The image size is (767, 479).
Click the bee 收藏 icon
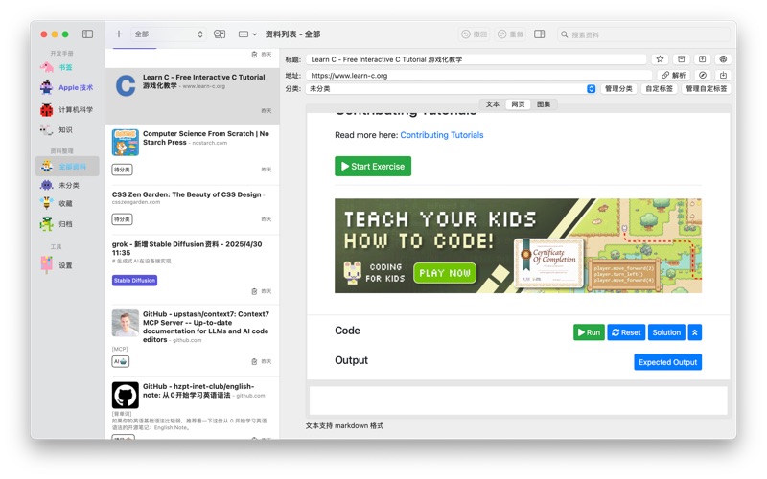pos(46,203)
